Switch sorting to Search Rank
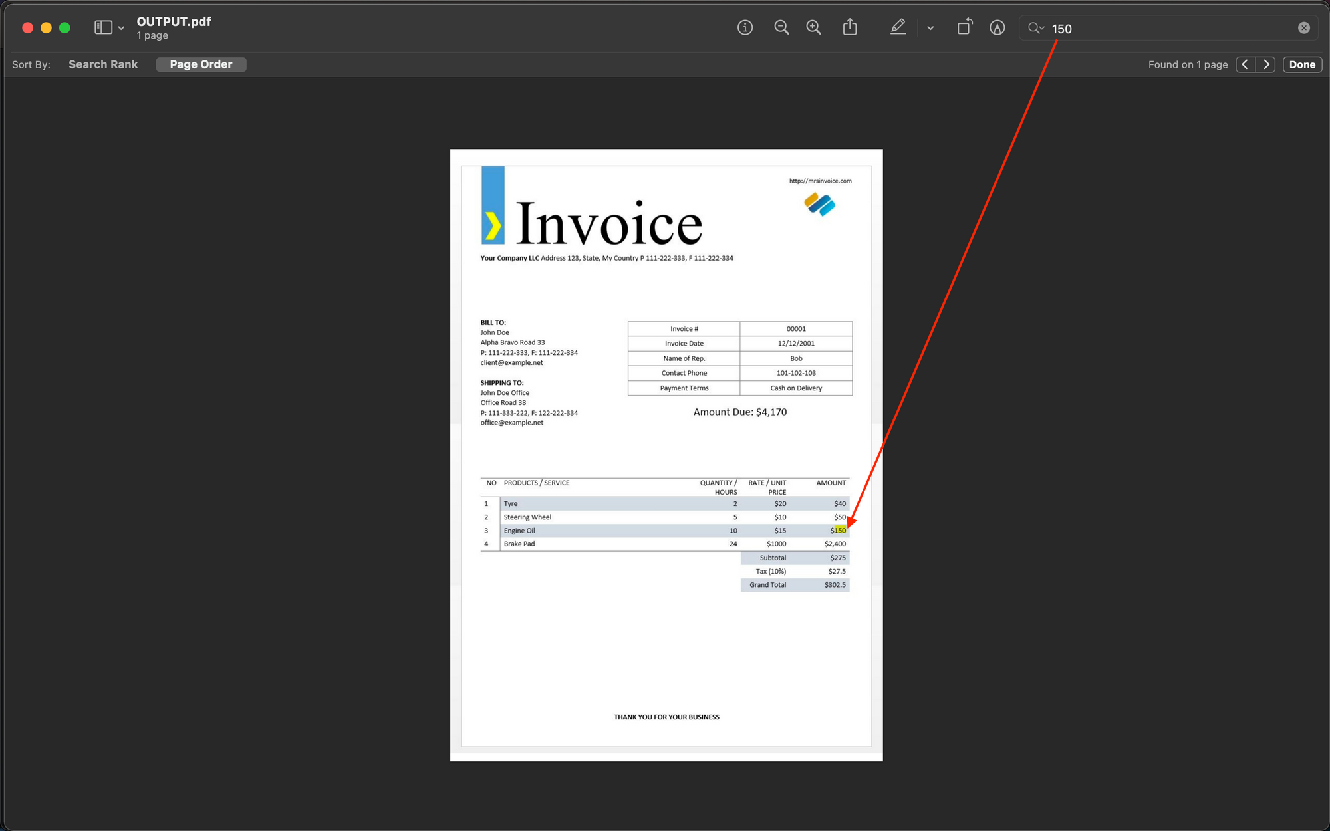Image resolution: width=1330 pixels, height=831 pixels. click(102, 64)
